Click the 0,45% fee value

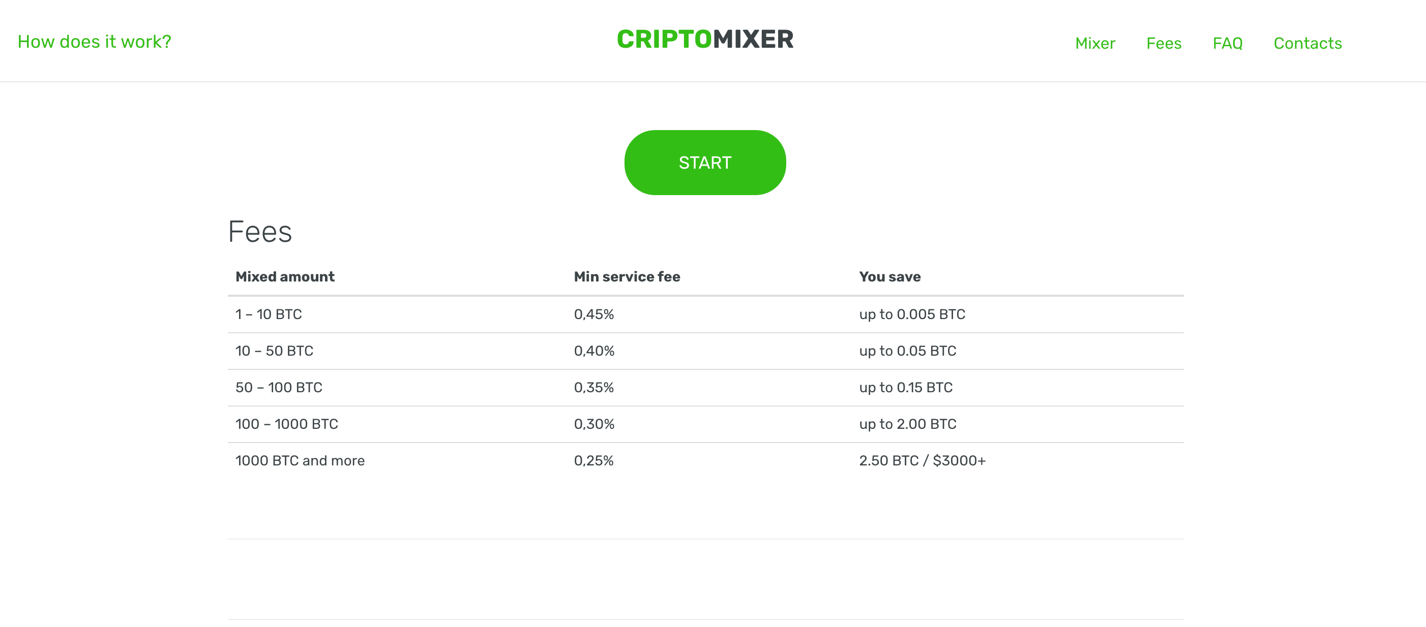point(593,314)
